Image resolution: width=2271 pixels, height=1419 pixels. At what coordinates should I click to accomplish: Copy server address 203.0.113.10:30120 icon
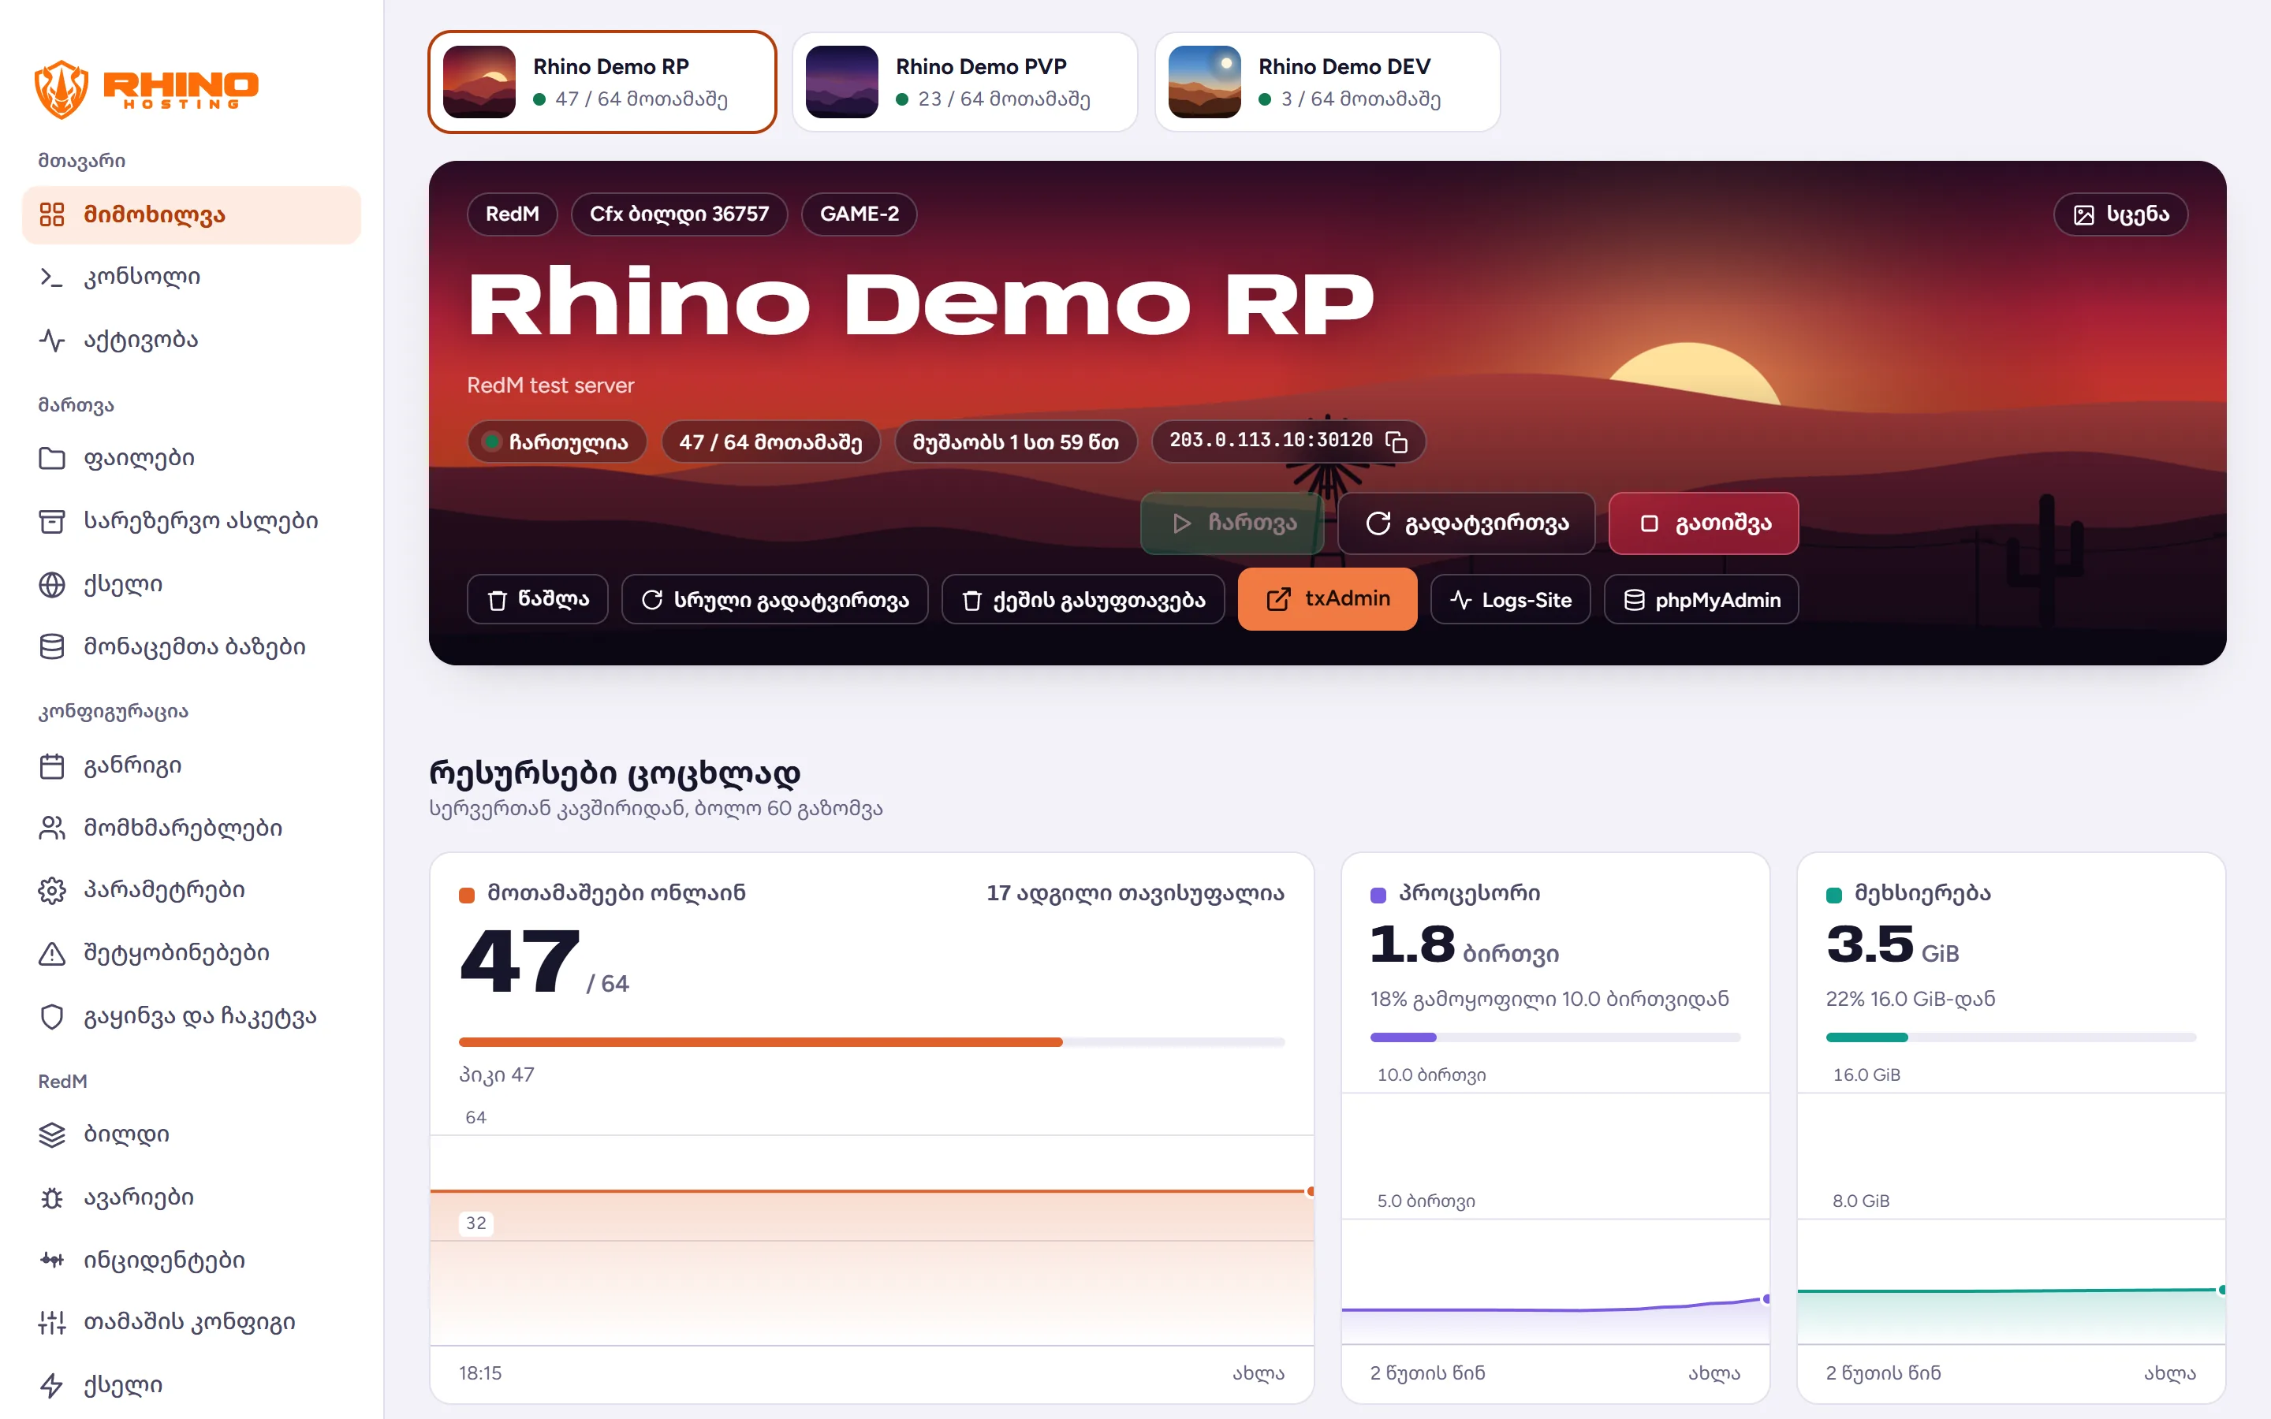(1397, 441)
